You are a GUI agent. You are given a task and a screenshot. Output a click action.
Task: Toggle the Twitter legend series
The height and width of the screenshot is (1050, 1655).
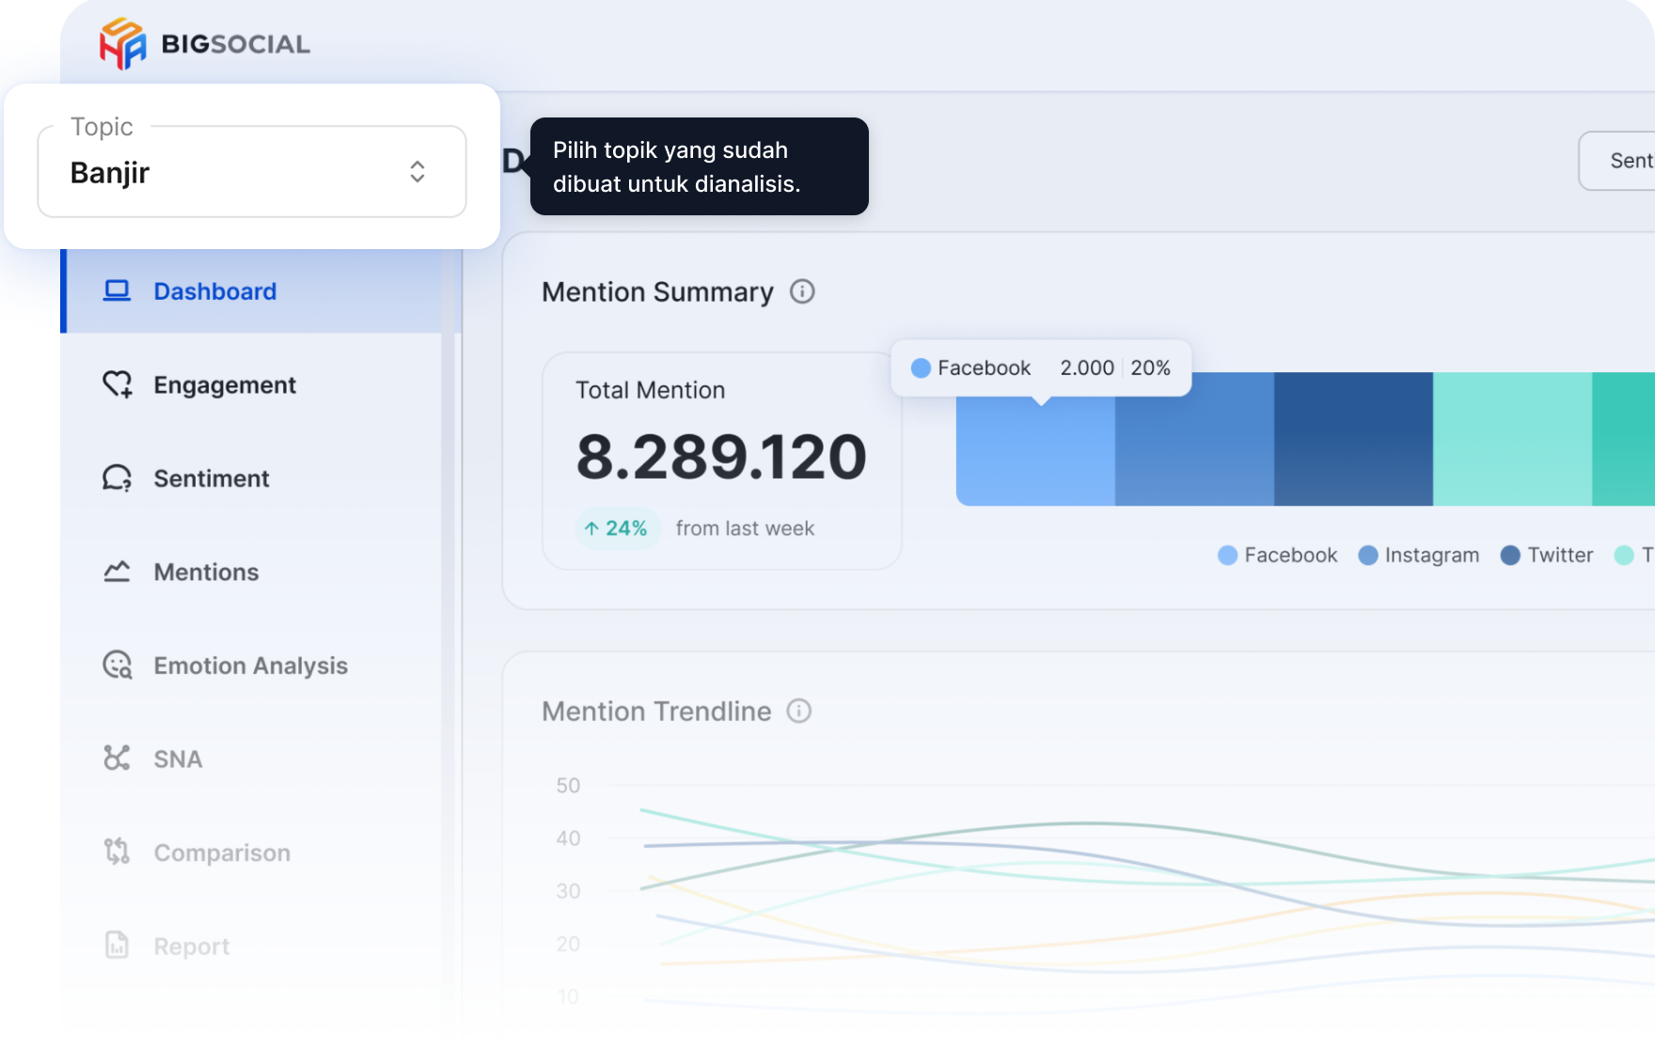click(1547, 556)
